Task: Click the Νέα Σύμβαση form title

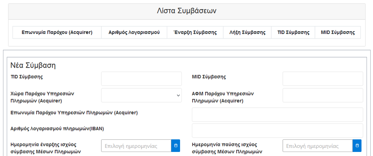Action: point(33,65)
